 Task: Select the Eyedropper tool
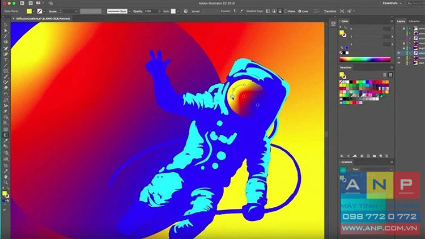point(6,141)
